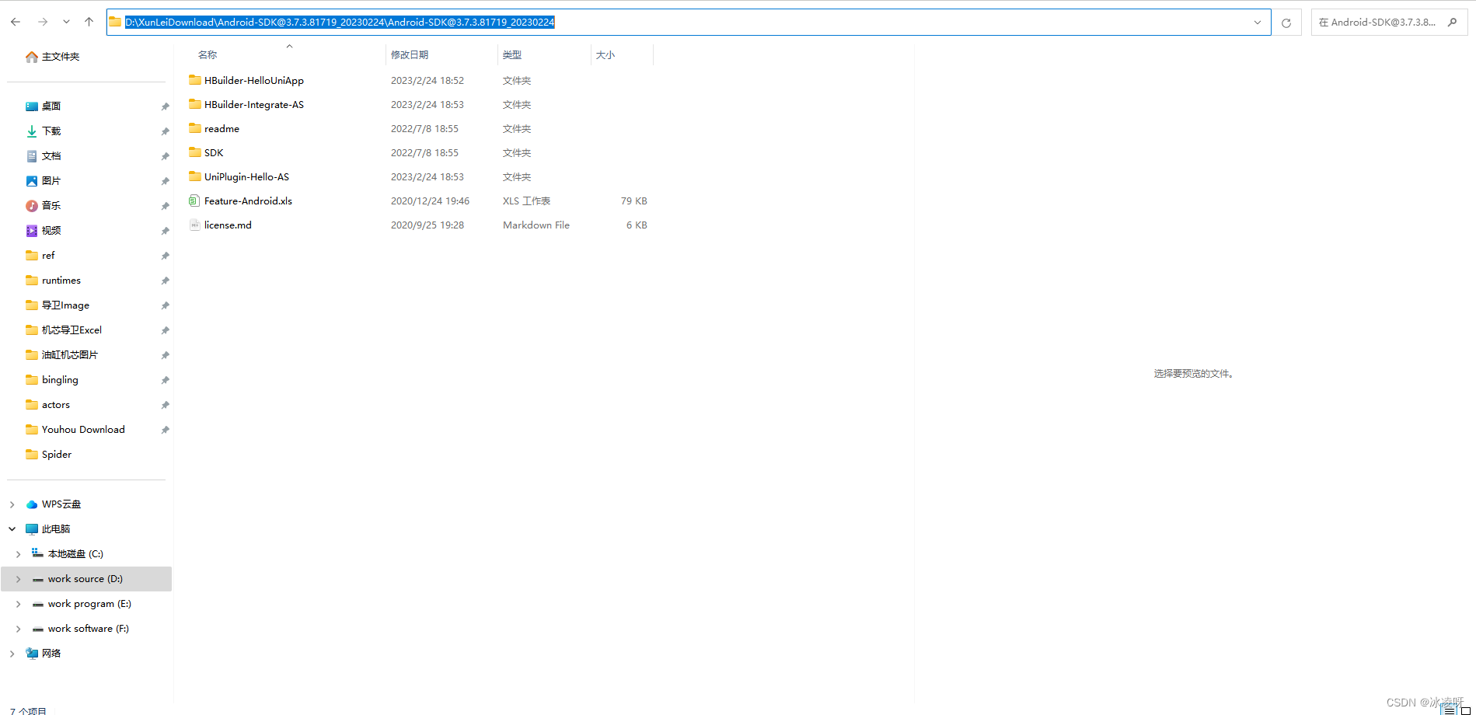Viewport: 1476px width, 715px height.
Task: Click XLS 工作表 type cell
Action: tap(526, 201)
